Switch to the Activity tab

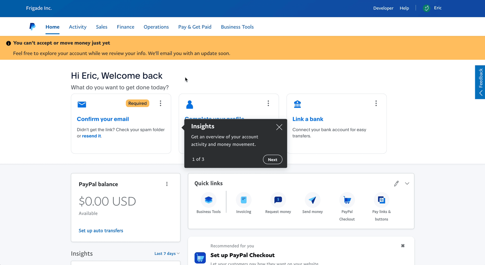(x=78, y=27)
